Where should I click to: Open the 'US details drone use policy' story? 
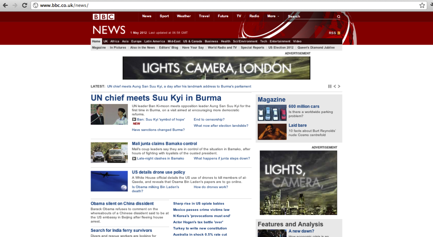pos(159,172)
